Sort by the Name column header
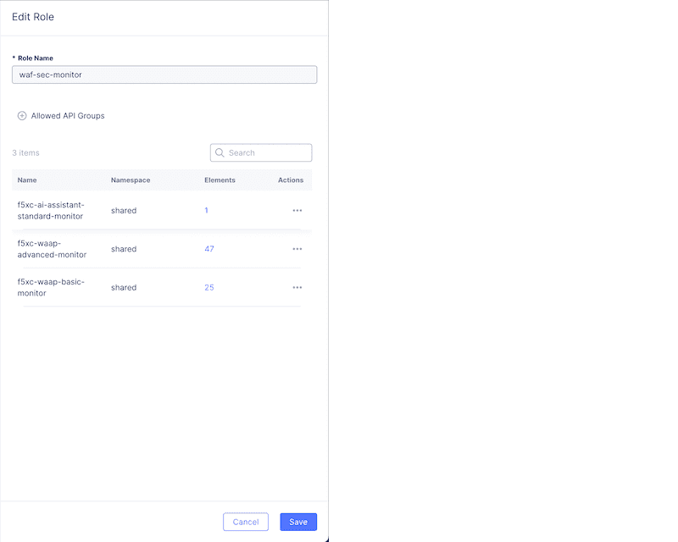The height and width of the screenshot is (542, 678). point(27,180)
